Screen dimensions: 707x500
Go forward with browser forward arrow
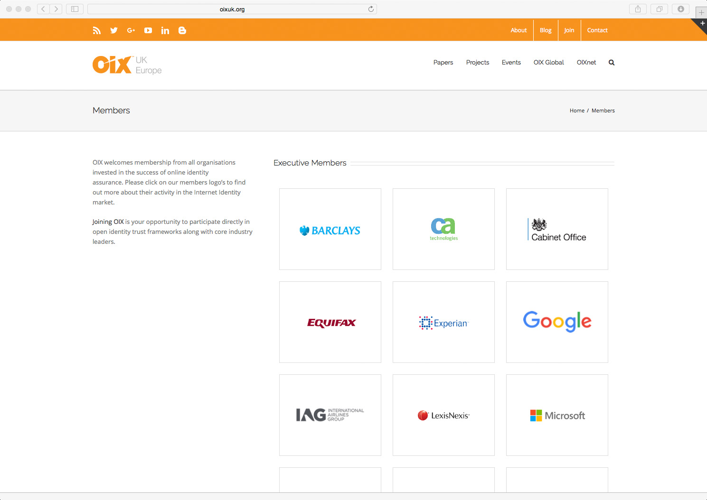tap(56, 9)
